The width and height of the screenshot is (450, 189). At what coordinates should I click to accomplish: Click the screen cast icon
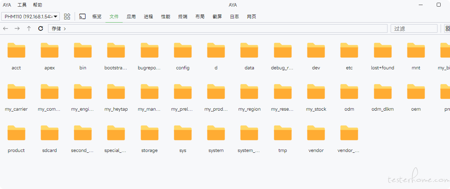[82, 16]
